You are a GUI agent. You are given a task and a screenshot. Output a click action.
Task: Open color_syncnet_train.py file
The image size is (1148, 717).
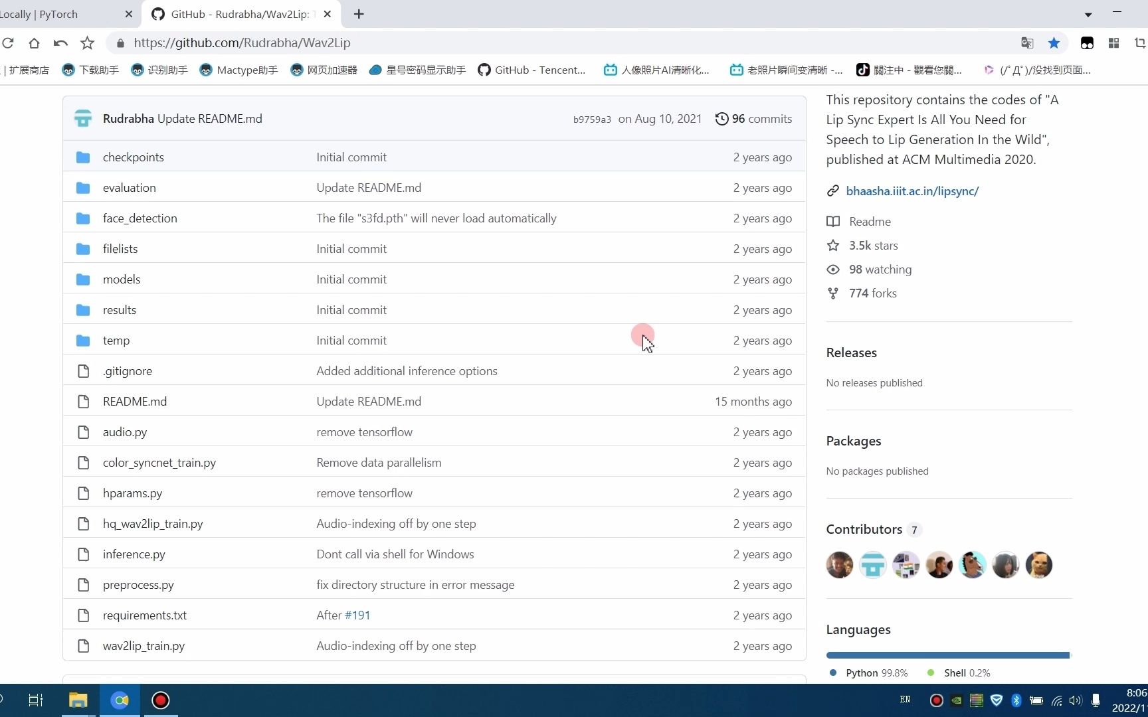coord(159,463)
